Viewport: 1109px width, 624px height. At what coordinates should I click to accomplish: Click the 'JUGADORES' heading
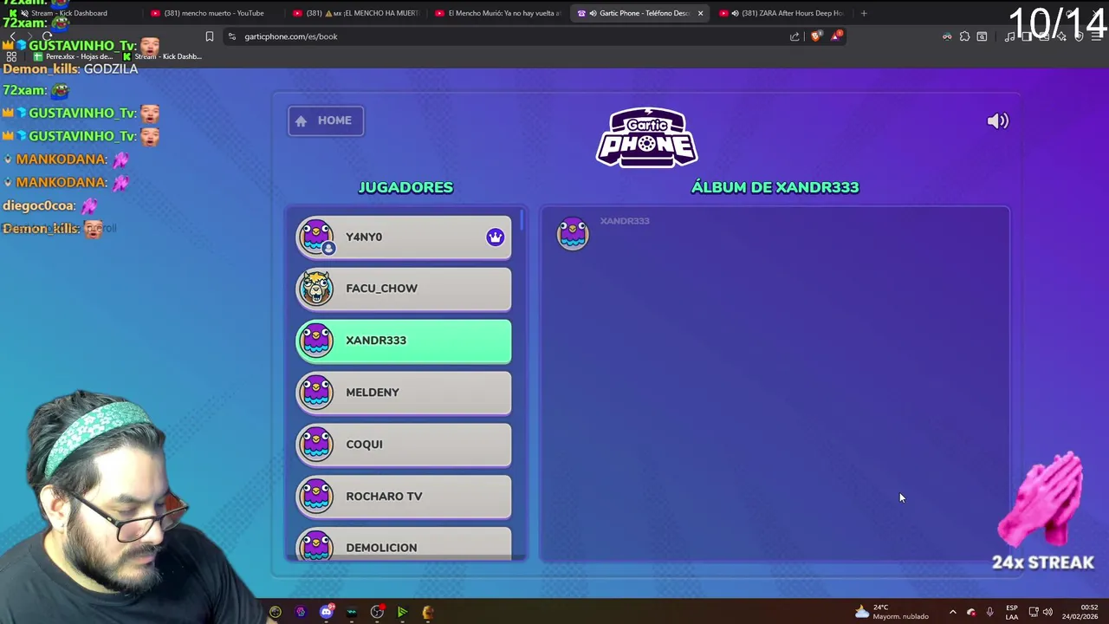[405, 187]
